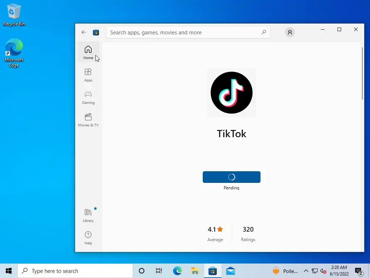The width and height of the screenshot is (370, 278).
Task: Open the Library in sidebar
Action: [x=88, y=215]
